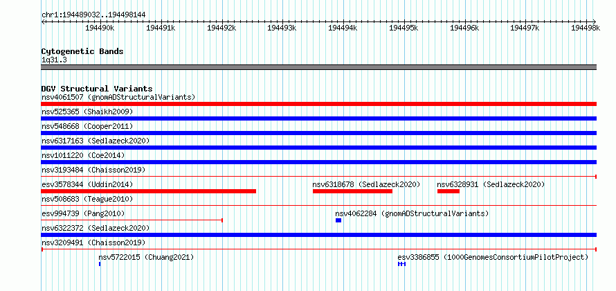Viewport: 616px width, 291px height.
Task: Click the 194491k ruler tick label
Action: (161, 28)
